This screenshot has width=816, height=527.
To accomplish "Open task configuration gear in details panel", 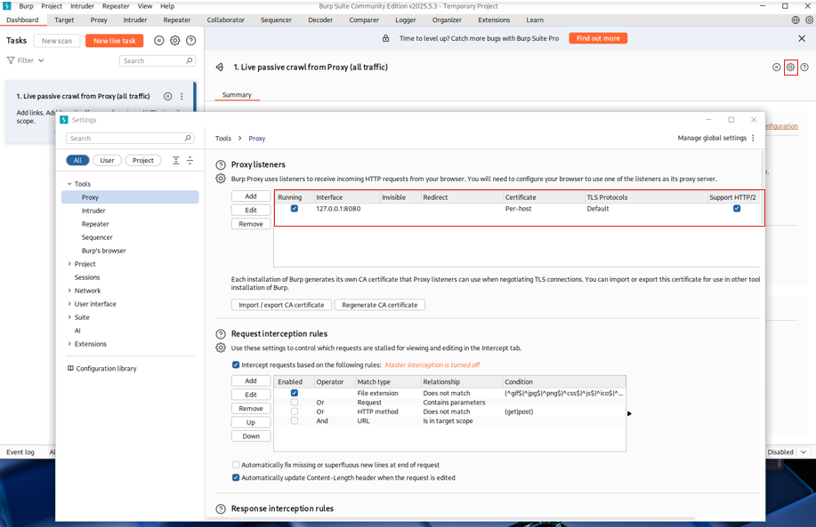I will pos(790,67).
